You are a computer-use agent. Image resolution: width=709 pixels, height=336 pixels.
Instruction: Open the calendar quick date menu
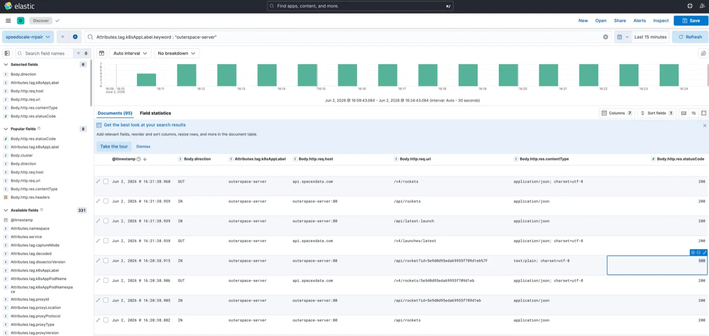(623, 37)
